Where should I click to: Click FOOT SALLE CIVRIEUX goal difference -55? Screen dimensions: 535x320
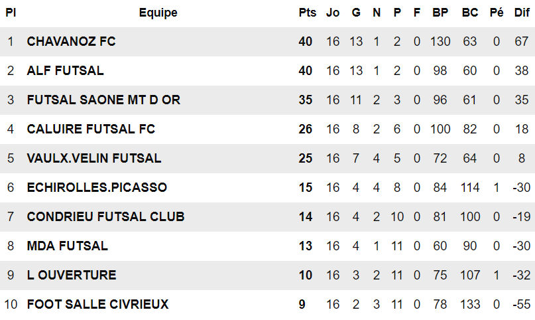coord(522,304)
